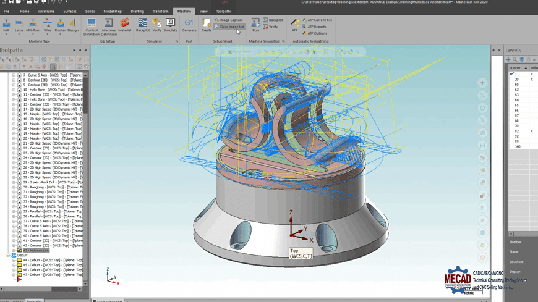This screenshot has height=302, width=538.
Task: Open ATP Current File
Action: tap(317, 20)
